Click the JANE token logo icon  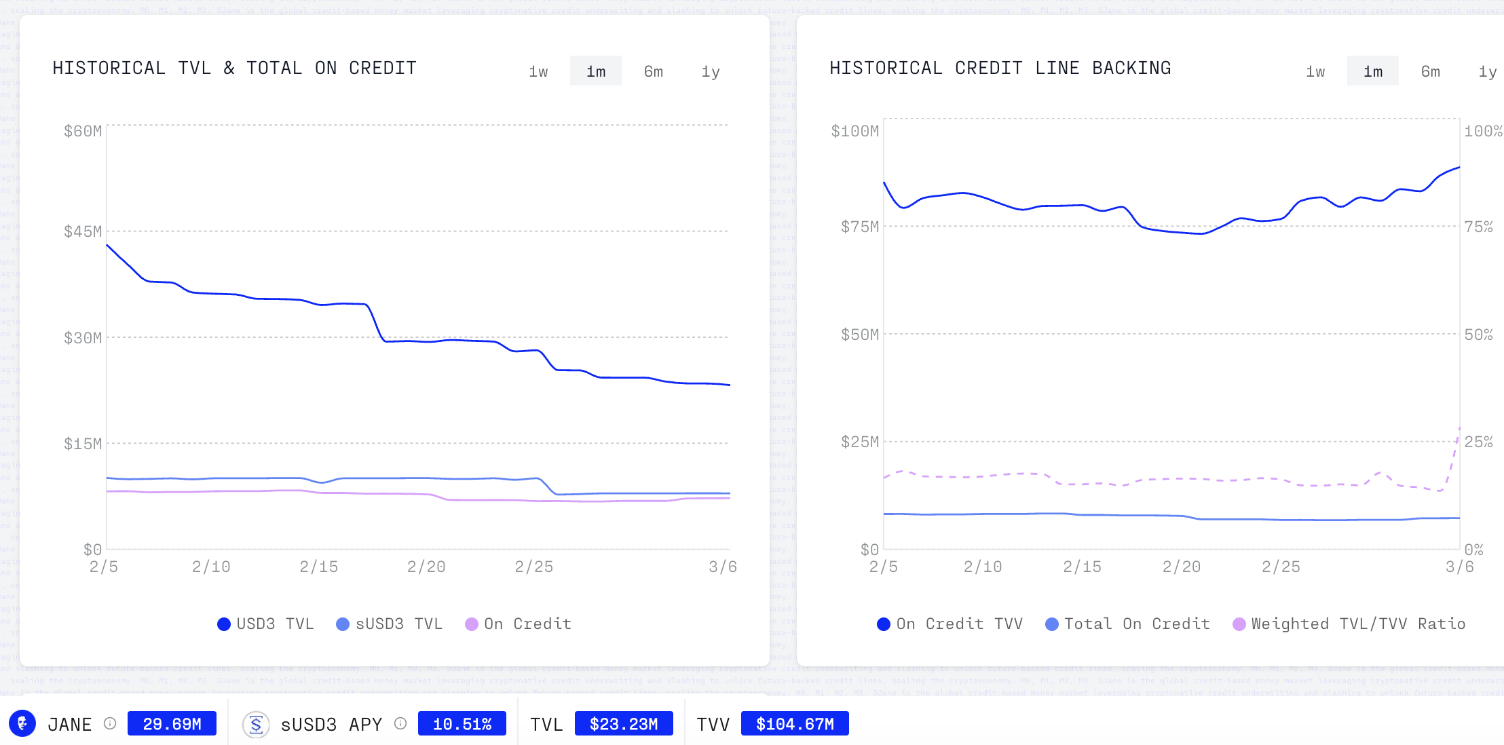(x=22, y=723)
